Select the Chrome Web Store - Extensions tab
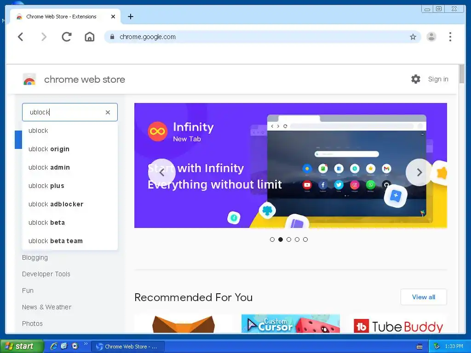Screen dimensions: 471x353 (65, 17)
